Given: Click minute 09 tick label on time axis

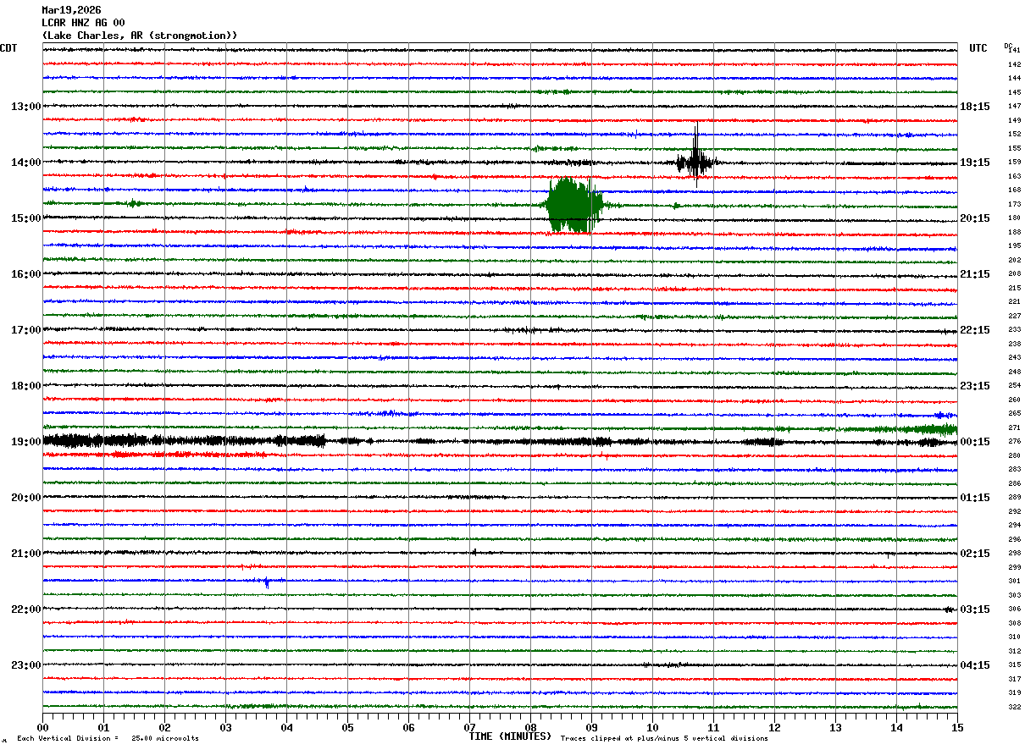Looking at the screenshot, I should [591, 727].
